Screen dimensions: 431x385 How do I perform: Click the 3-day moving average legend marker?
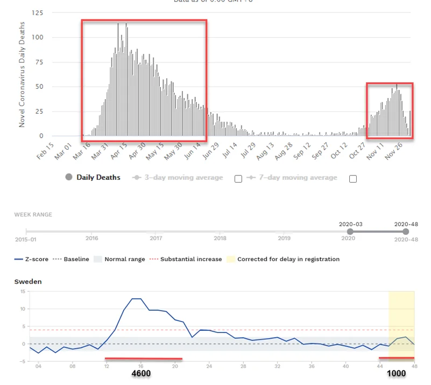pos(137,177)
